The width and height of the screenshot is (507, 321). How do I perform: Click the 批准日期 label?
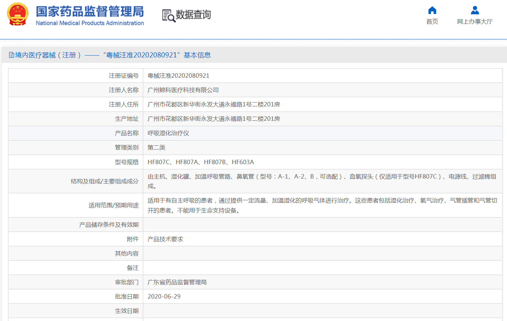pyautogui.click(x=127, y=297)
